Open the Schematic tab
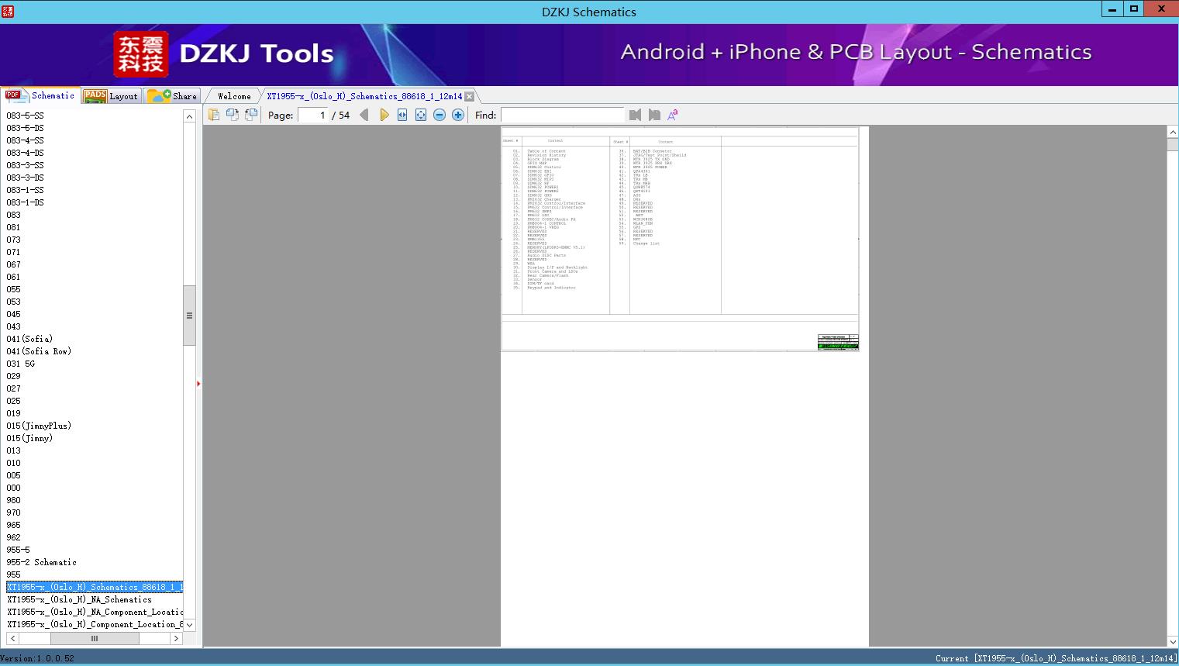The height and width of the screenshot is (666, 1179). [40, 95]
